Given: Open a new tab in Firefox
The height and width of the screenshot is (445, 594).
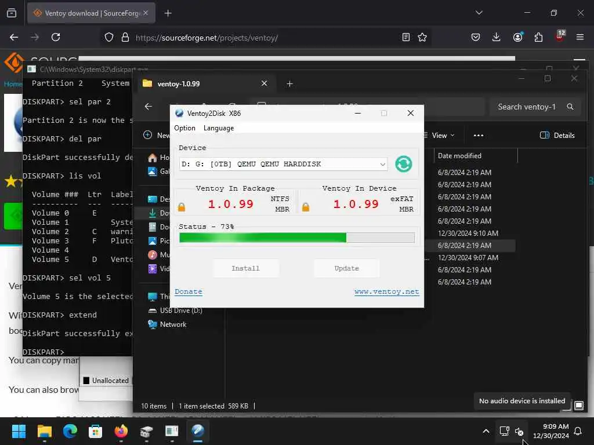Looking at the screenshot, I should pos(168,13).
